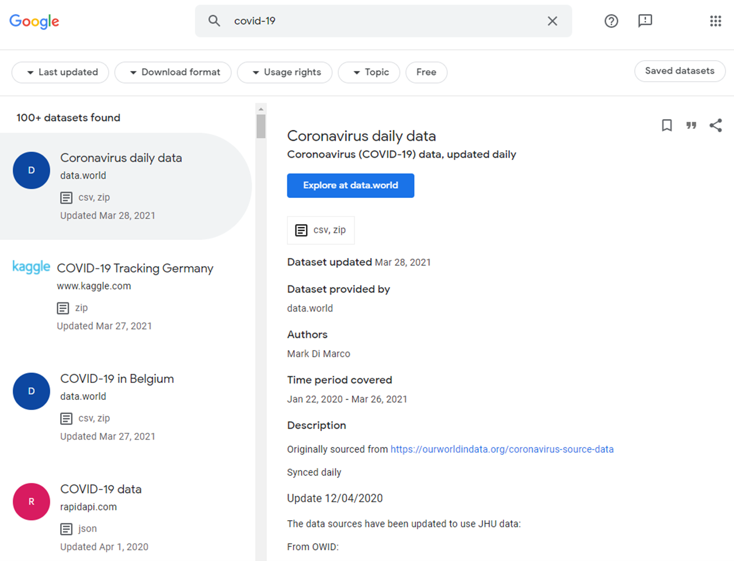The image size is (734, 561).
Task: Click the search magnifier icon
Action: pos(214,20)
